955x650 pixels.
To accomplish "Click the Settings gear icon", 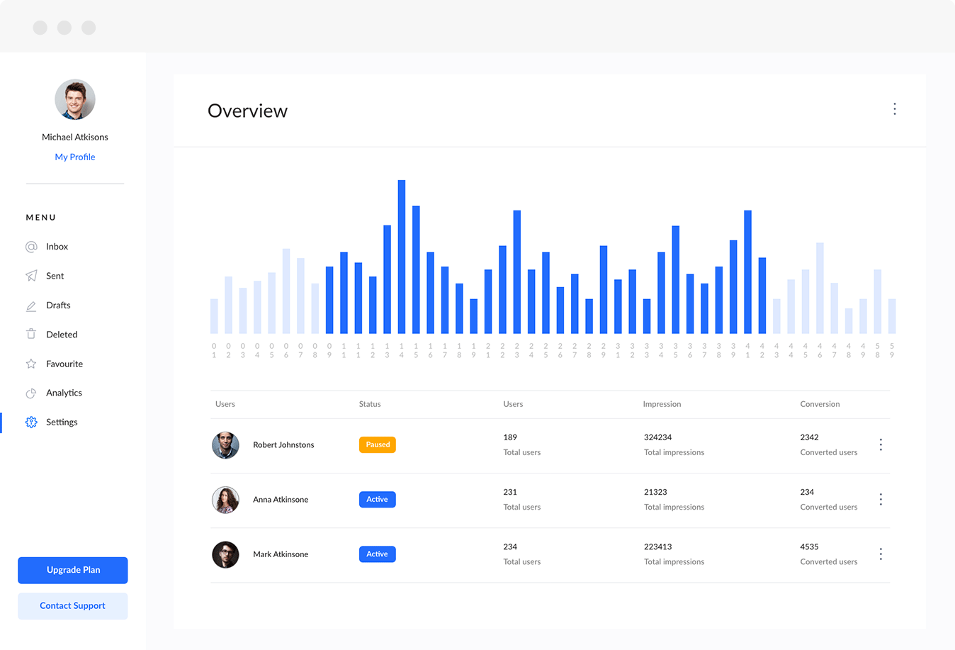I will pos(31,422).
